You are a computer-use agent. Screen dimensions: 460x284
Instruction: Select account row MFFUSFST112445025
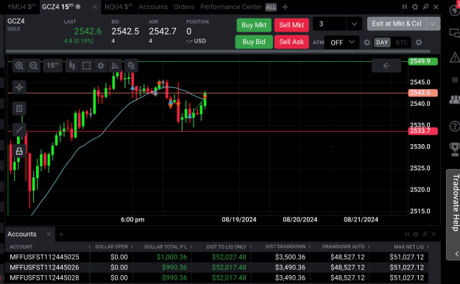pos(217,258)
